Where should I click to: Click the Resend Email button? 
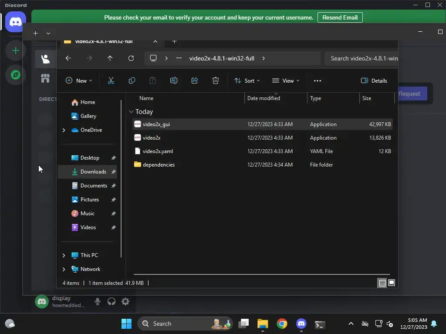tap(340, 17)
